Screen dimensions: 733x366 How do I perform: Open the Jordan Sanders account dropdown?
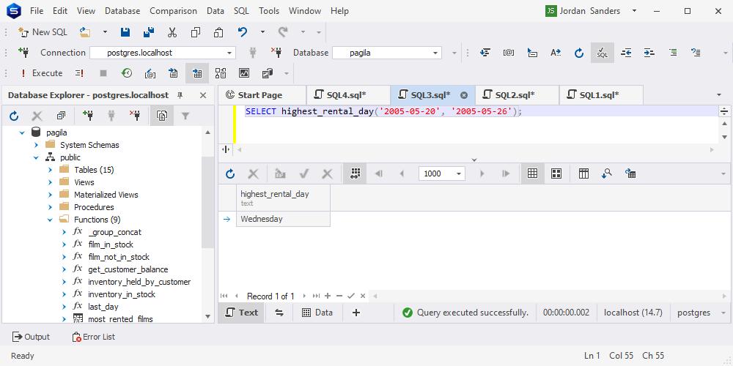coord(634,11)
